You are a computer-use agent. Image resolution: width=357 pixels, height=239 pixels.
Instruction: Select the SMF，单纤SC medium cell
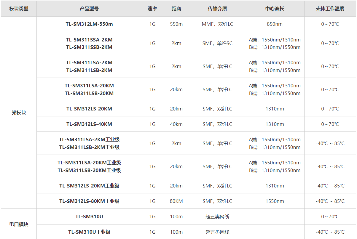click(x=217, y=43)
